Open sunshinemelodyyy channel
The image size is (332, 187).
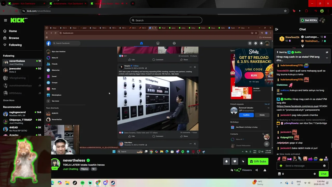pyautogui.click(x=22, y=85)
